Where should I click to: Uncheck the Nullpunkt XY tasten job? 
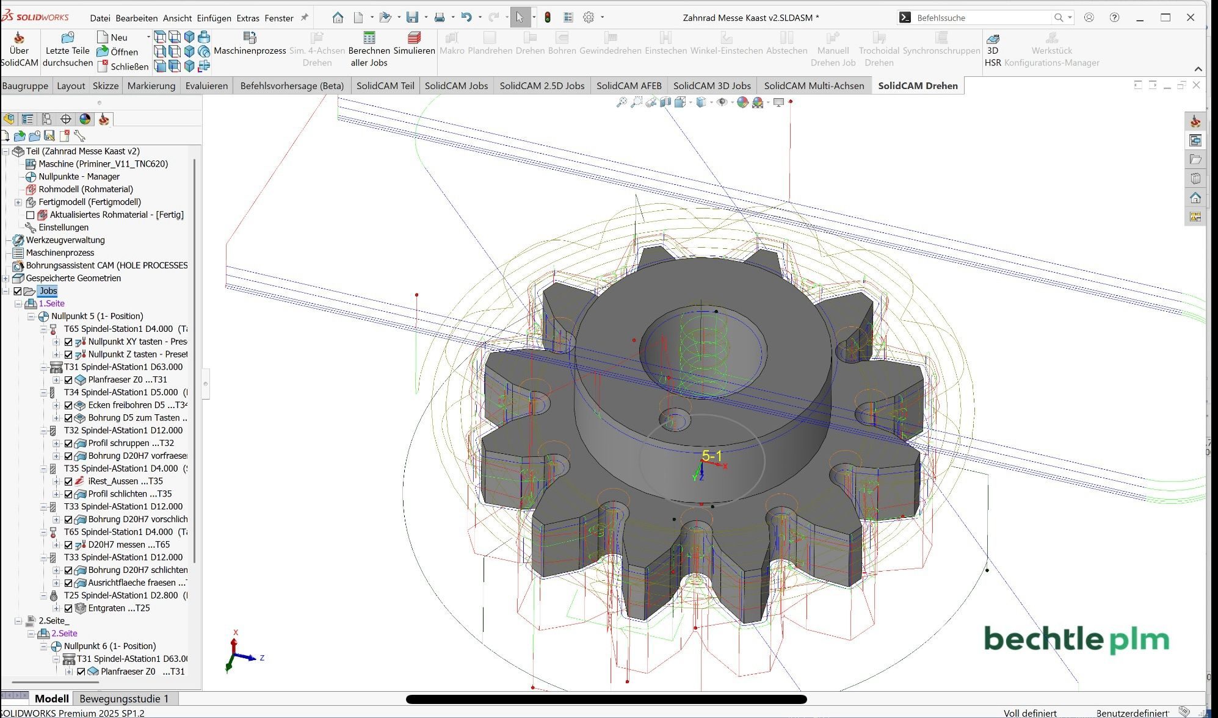[x=68, y=342]
